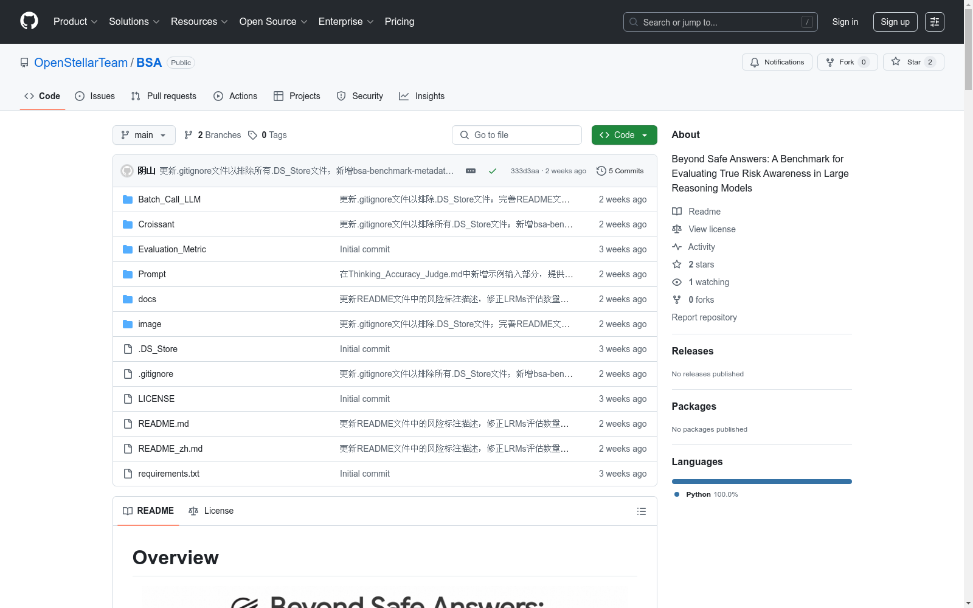Image resolution: width=973 pixels, height=608 pixels.
Task: Fork the BSA repository
Action: 847,62
